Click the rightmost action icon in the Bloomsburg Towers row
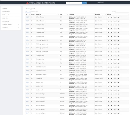This screenshot has width=130, height=115. point(118,75)
